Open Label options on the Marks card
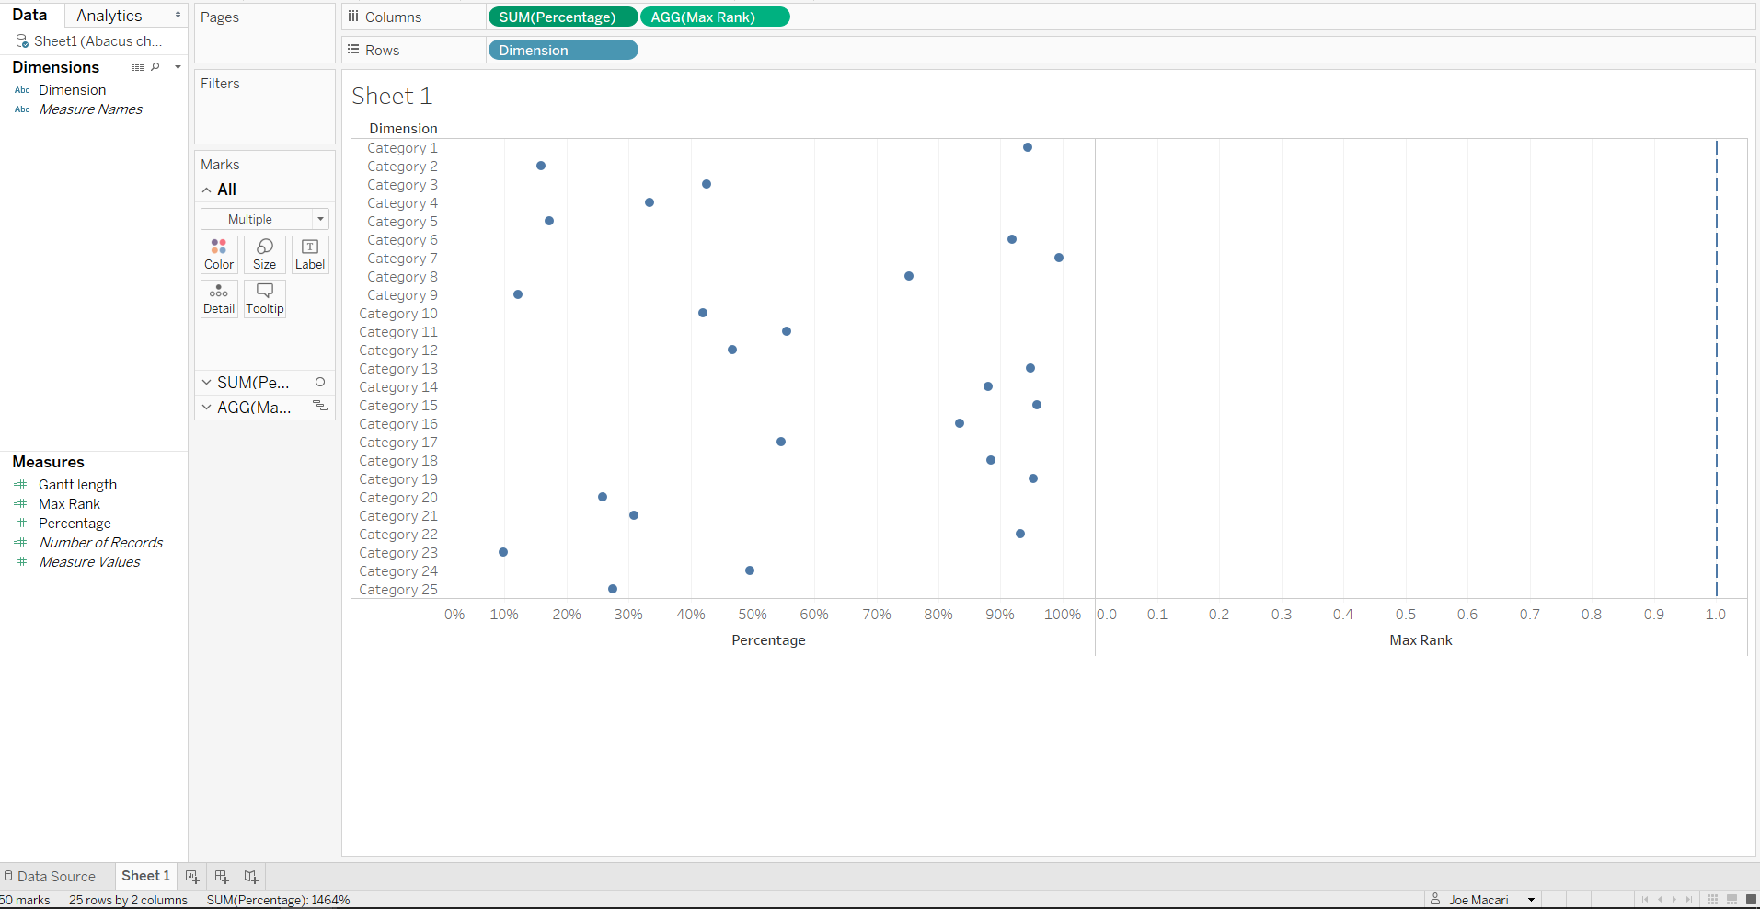 pyautogui.click(x=309, y=254)
